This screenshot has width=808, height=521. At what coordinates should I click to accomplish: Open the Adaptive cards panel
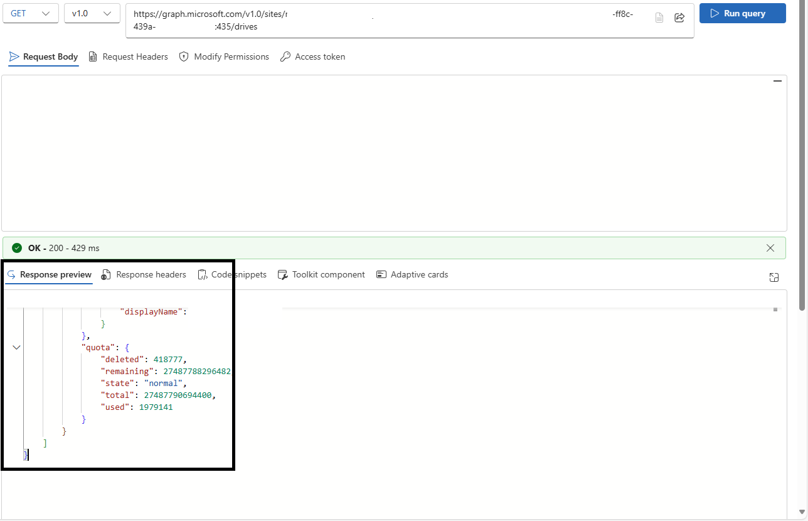coord(412,274)
